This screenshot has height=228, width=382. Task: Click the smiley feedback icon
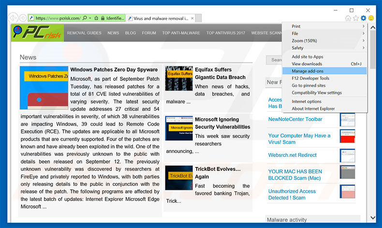(371, 18)
